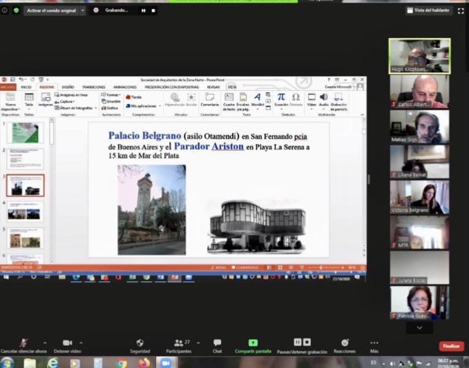Click the green Compartir pantalla button
Image resolution: width=469 pixels, height=368 pixels.
click(253, 343)
